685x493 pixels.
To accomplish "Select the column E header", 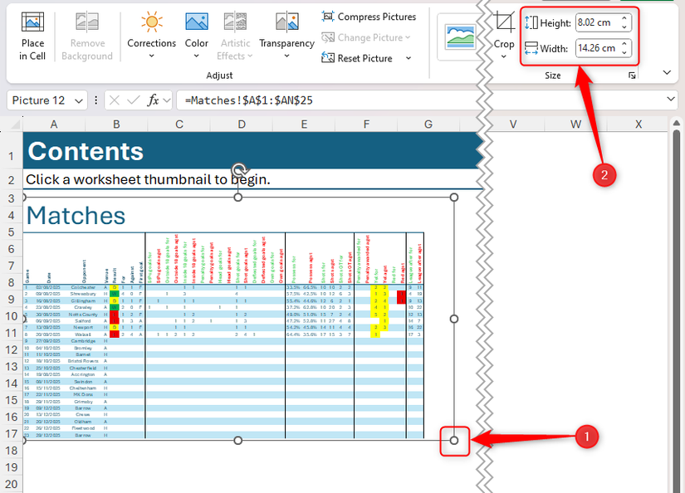I will coord(305,124).
